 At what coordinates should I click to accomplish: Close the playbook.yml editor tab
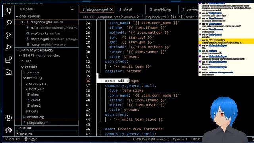[x=112, y=10]
